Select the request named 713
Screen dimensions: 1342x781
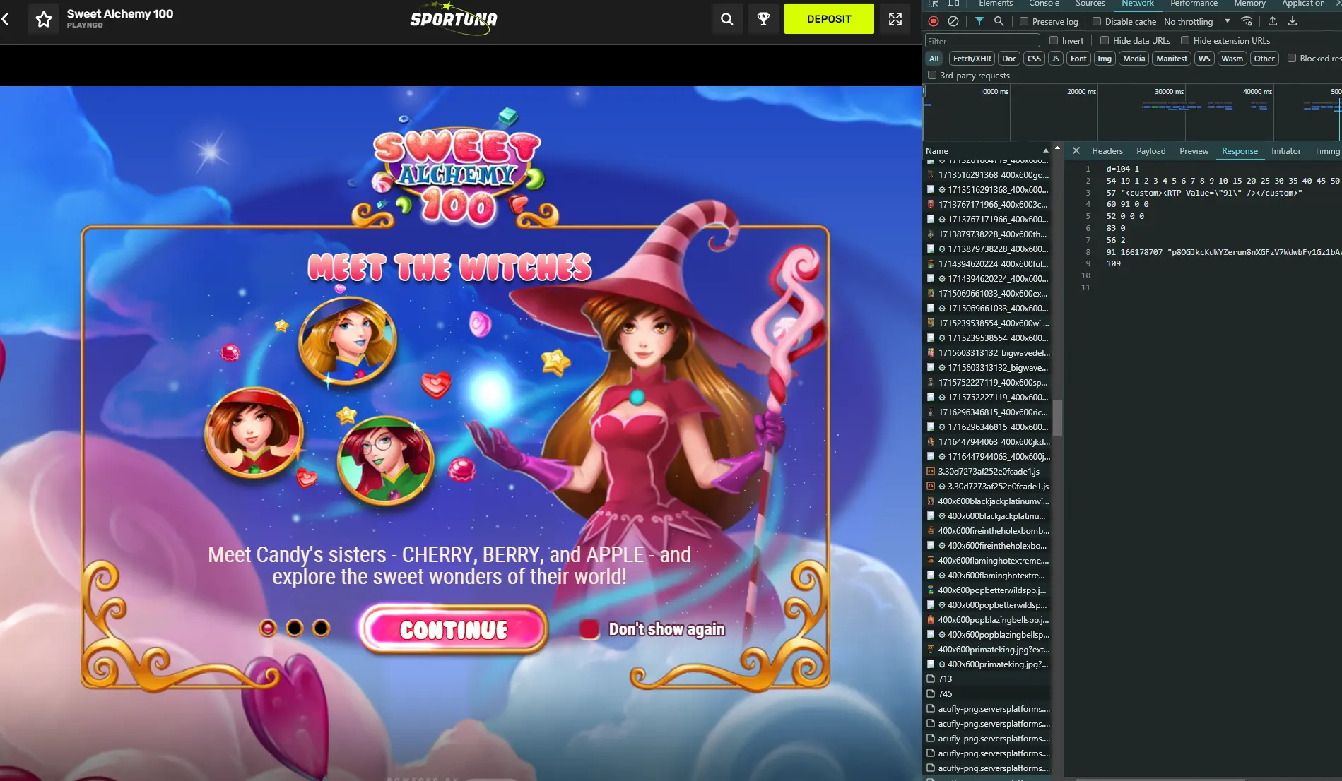point(988,679)
